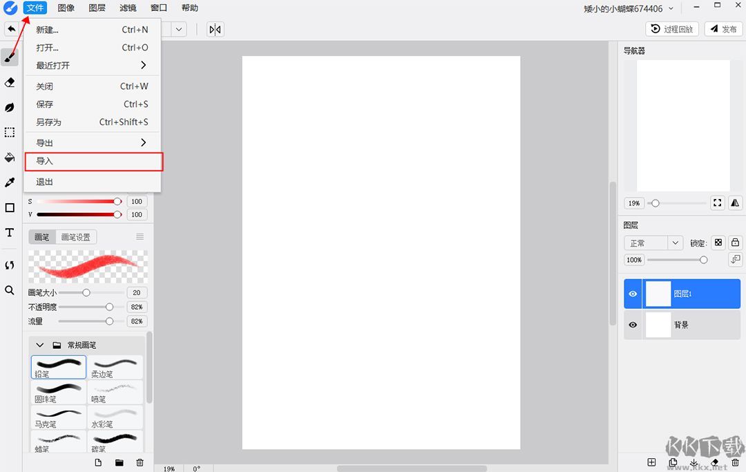Click the new layer plus icon
The width and height of the screenshot is (746, 472).
click(x=652, y=462)
